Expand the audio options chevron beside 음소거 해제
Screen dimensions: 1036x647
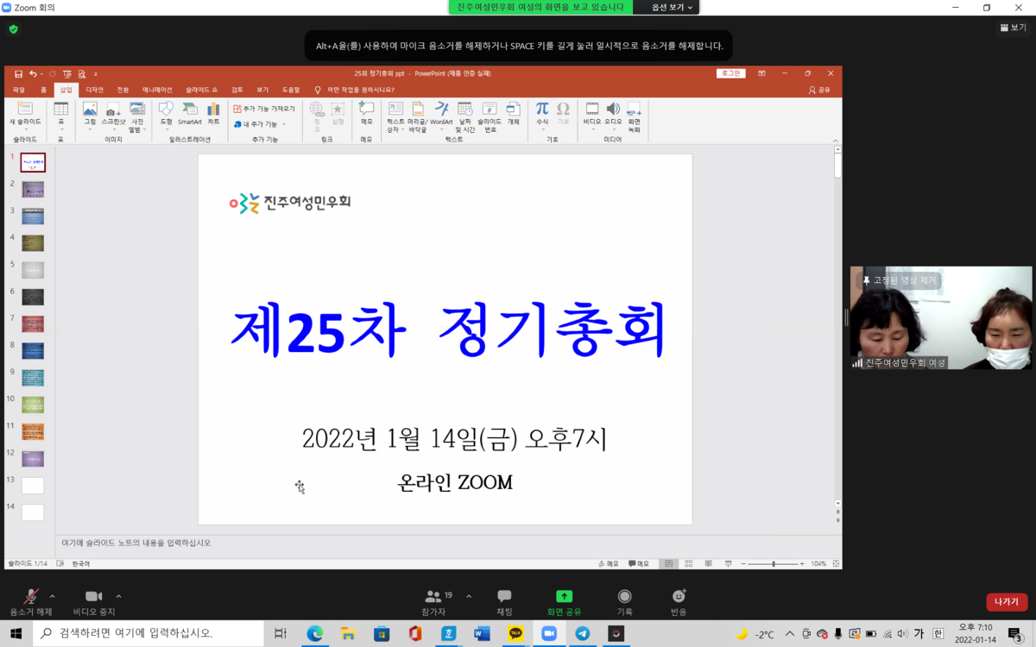[53, 596]
